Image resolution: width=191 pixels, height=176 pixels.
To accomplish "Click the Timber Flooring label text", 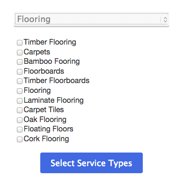I will tap(50, 42).
